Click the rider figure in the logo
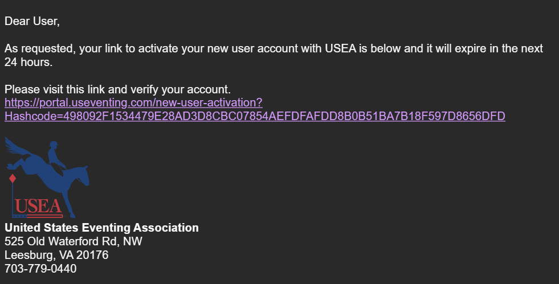 pos(55,154)
